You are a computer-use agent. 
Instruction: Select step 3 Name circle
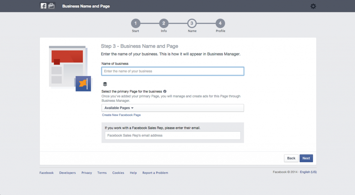coord(192,23)
